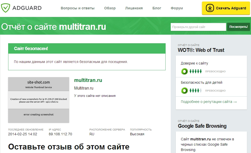Click the РАСПОЛОЖЕНИЕ СЕРВЕРА label
Viewport: 251px width, 153px height.
tap(107, 129)
